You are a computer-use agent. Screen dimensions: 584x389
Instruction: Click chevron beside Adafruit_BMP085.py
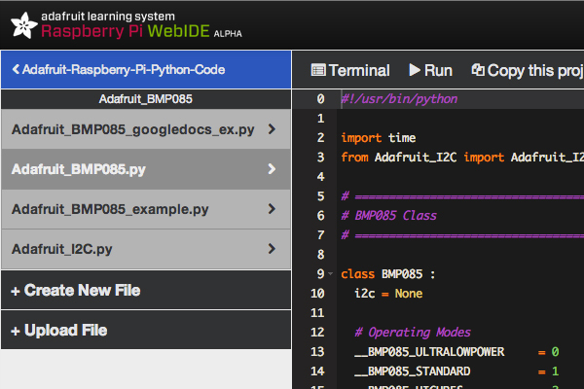(271, 169)
